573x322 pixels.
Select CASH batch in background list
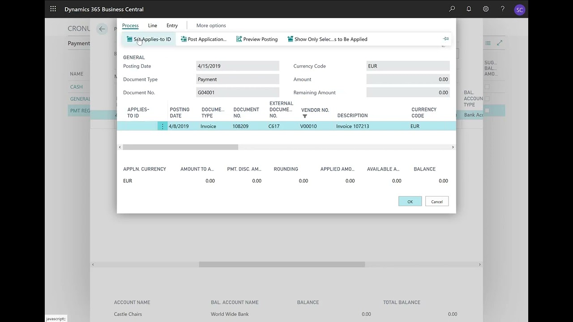pos(76,87)
